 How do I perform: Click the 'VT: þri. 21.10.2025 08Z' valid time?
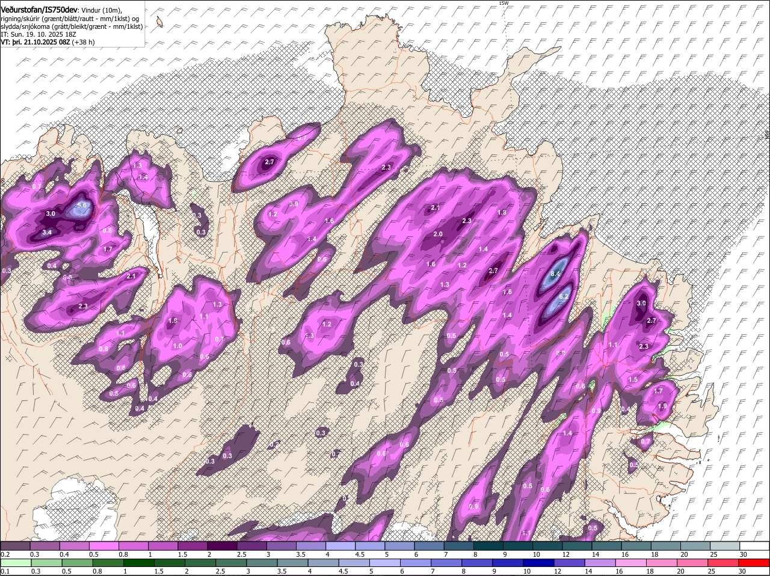point(35,42)
